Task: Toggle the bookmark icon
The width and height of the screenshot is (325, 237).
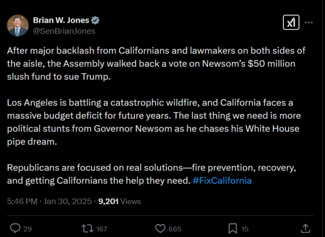Action: point(232,228)
